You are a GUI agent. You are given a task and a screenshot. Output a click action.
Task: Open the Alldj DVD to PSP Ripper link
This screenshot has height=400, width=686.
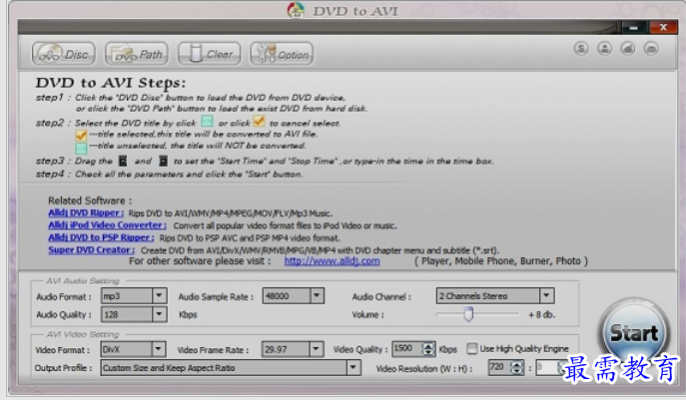(x=101, y=237)
